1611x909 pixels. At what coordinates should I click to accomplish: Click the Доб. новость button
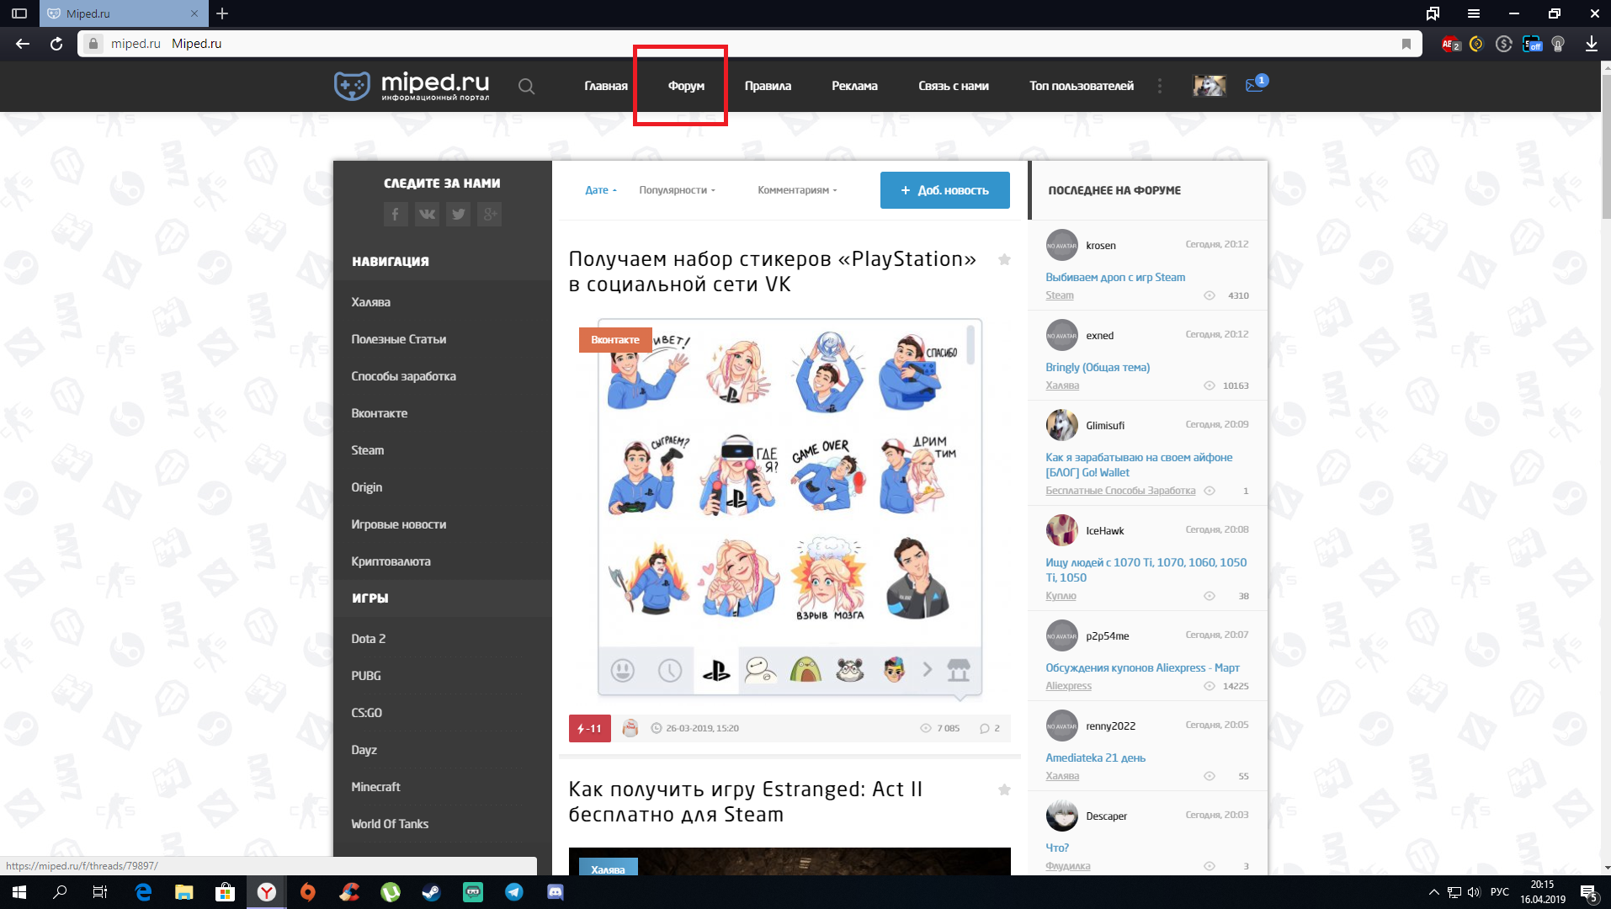pos(944,190)
